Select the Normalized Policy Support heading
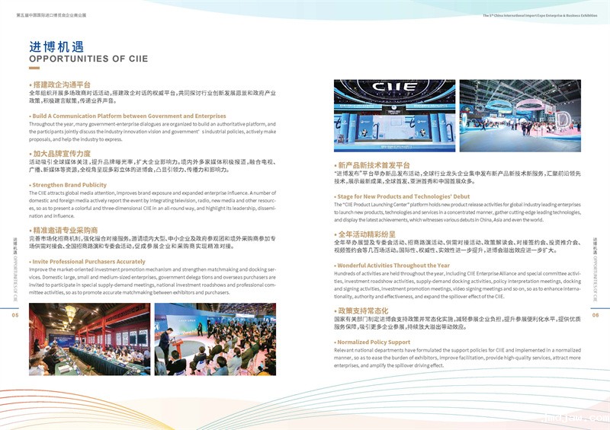The image size is (610, 430). 373,342
